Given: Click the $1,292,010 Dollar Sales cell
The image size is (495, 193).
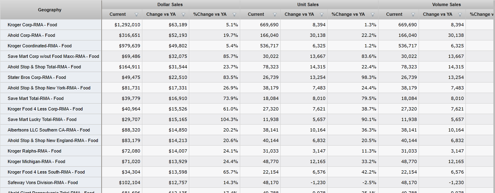Looking at the screenshot, I should tap(127, 25).
